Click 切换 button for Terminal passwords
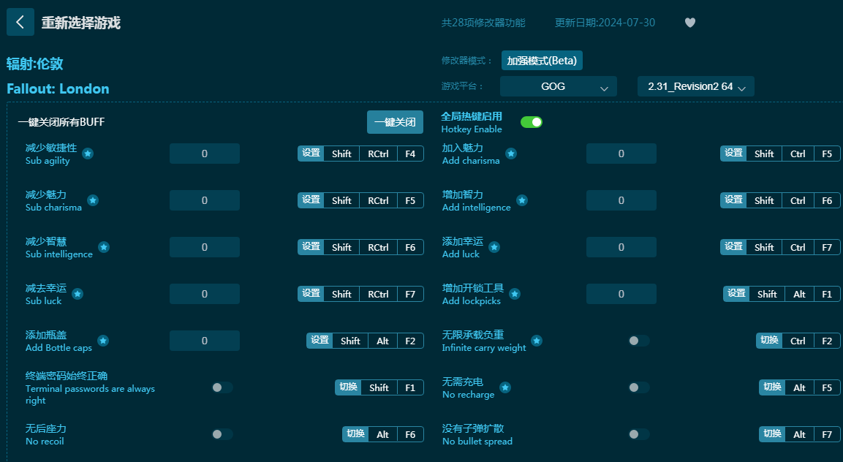The image size is (843, 462). [x=348, y=387]
